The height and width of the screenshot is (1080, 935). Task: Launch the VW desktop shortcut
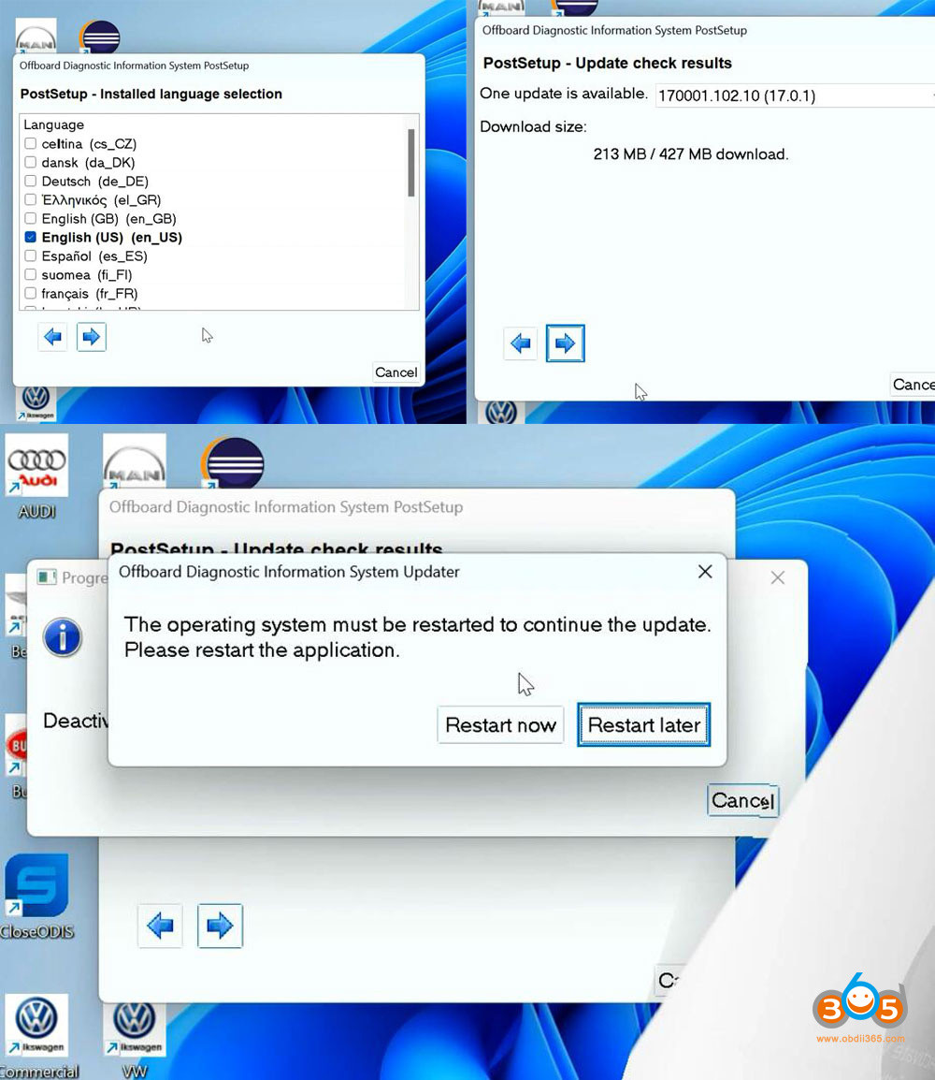tap(134, 1024)
